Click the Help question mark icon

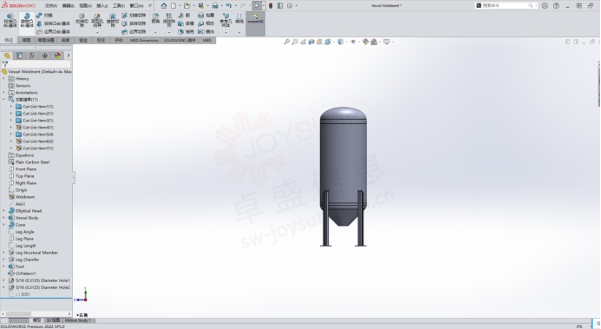point(556,6)
